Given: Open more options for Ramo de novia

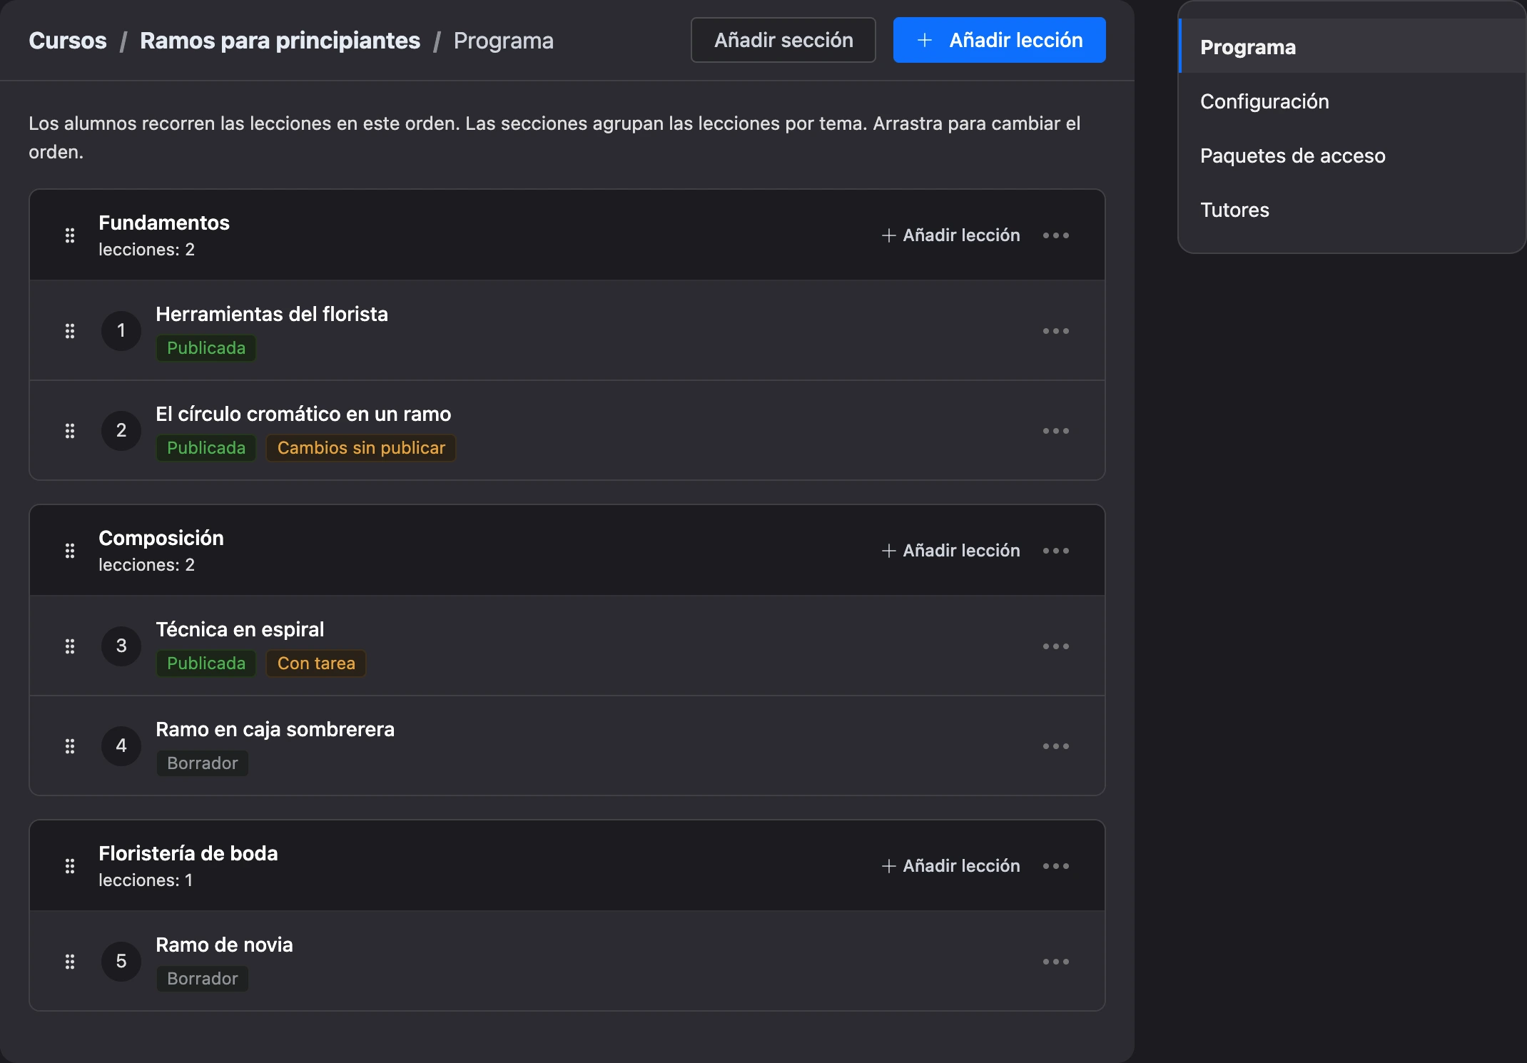Looking at the screenshot, I should (1056, 962).
